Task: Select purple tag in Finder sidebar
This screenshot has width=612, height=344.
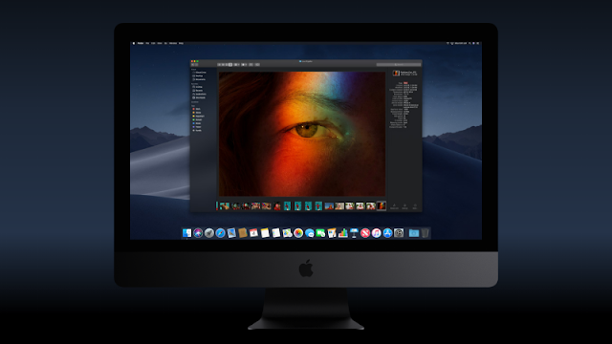Action: [197, 127]
